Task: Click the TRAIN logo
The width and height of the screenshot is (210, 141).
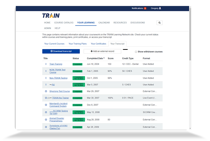Action: point(51,15)
